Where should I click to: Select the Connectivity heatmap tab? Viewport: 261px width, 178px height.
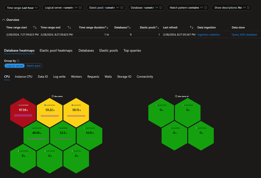point(145,77)
